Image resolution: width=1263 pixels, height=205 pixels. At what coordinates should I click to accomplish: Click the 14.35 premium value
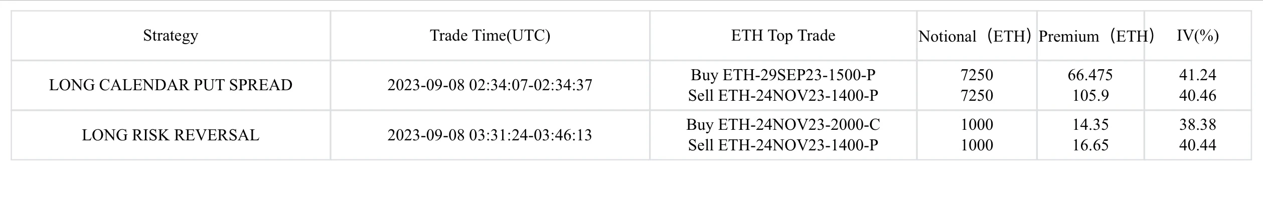tap(1090, 124)
